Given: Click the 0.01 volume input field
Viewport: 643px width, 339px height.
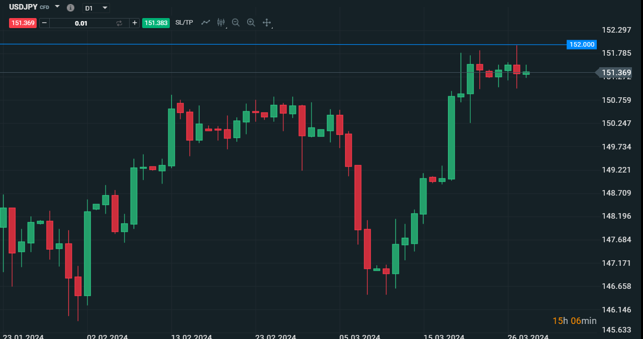Looking at the screenshot, I should 81,23.
